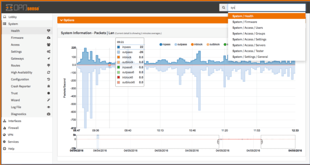Expand the Interfaces sidebar section
This screenshot has width=310, height=165.
point(15,121)
